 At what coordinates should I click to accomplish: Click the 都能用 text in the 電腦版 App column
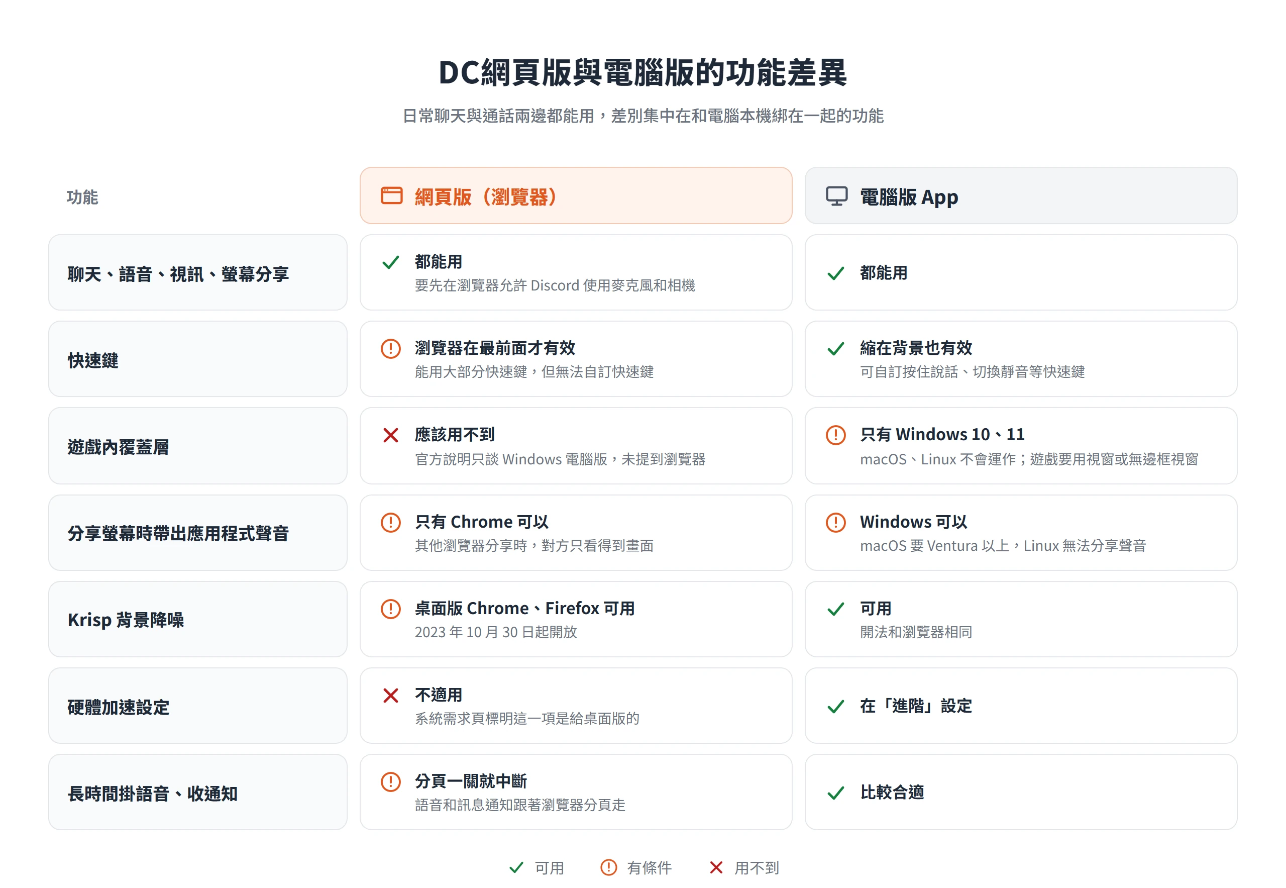click(x=883, y=272)
